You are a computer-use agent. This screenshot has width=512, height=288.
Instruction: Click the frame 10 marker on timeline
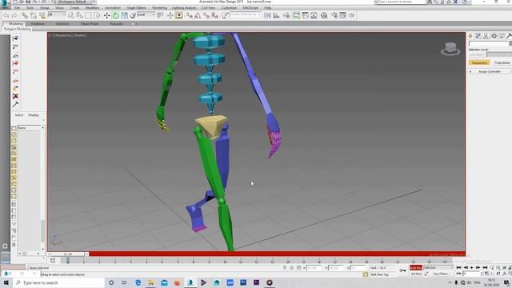pos(225,261)
